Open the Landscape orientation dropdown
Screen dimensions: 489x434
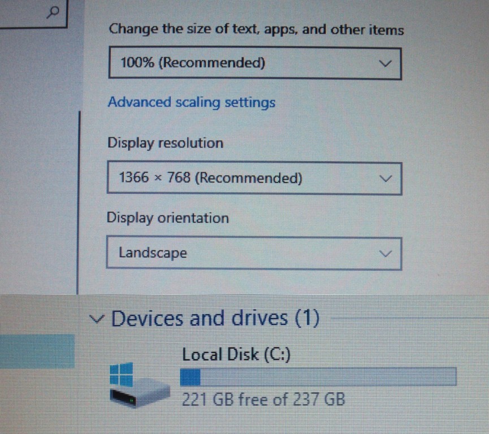click(254, 253)
